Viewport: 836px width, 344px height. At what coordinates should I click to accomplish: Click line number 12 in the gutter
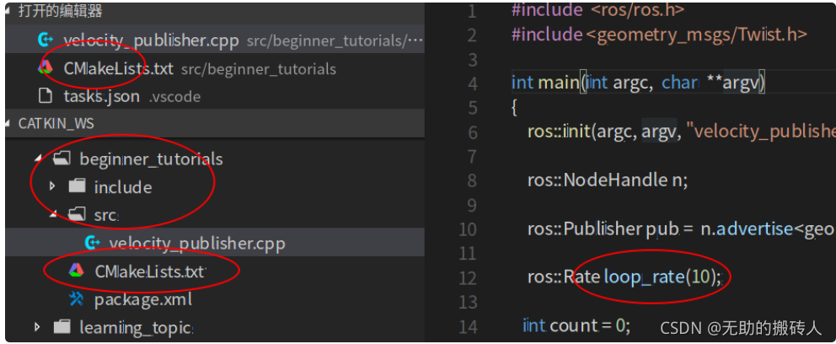[x=468, y=278]
